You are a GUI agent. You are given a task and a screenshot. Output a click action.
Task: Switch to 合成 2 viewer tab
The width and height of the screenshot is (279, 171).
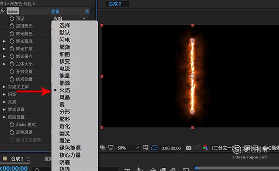pyautogui.click(x=115, y=4)
